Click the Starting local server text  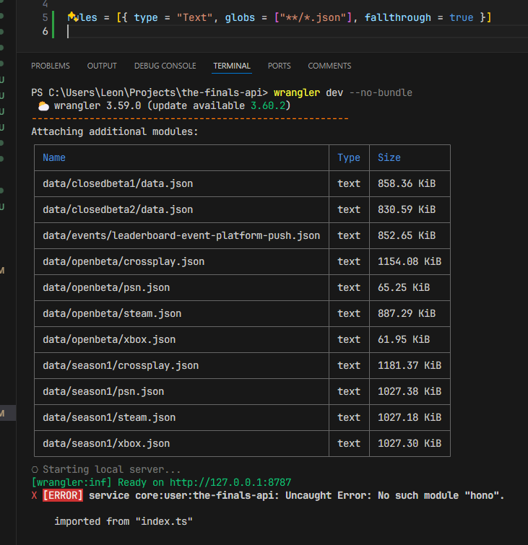tap(112, 470)
